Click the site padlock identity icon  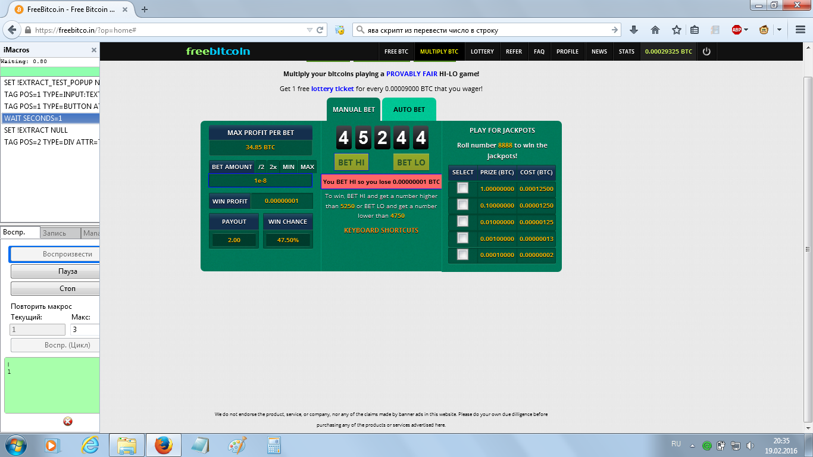(28, 30)
